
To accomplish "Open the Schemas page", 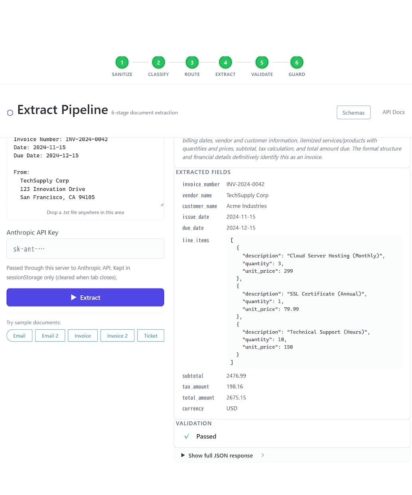I will (353, 113).
